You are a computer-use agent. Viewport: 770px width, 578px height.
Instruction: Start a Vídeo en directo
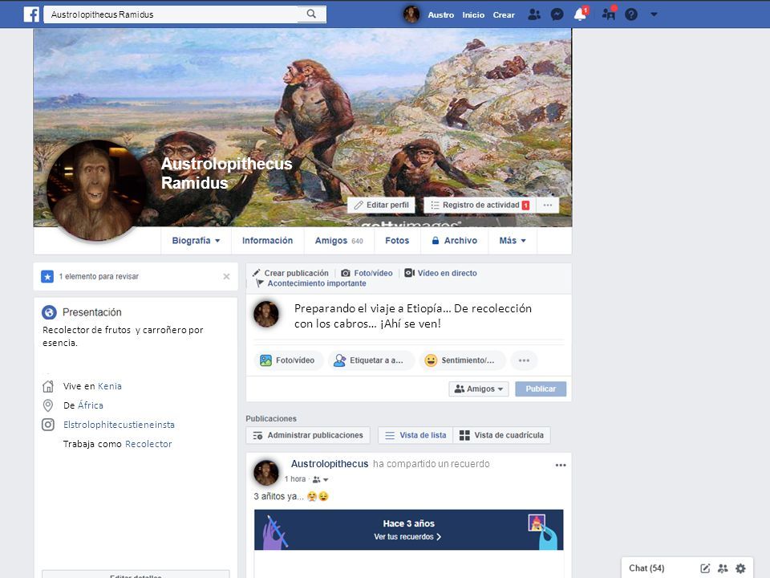click(440, 273)
